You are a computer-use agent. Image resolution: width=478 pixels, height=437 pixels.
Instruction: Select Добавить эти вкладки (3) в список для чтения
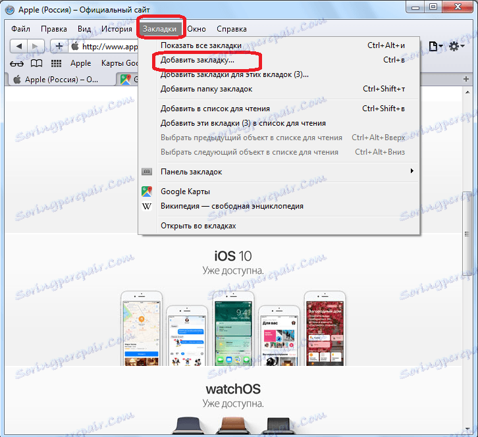click(279, 124)
